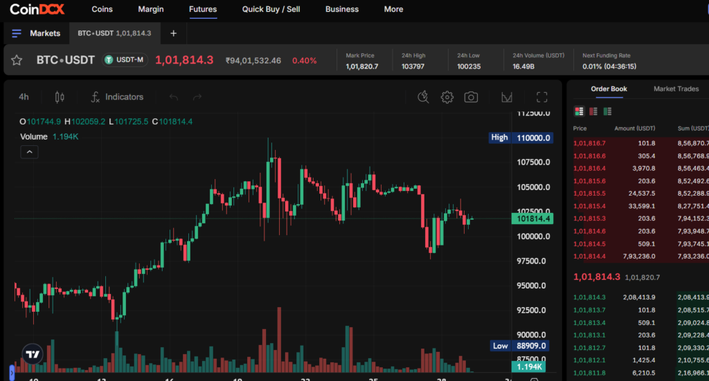Click the 1.194K volume axis tag
This screenshot has width=709, height=381.
[528, 366]
